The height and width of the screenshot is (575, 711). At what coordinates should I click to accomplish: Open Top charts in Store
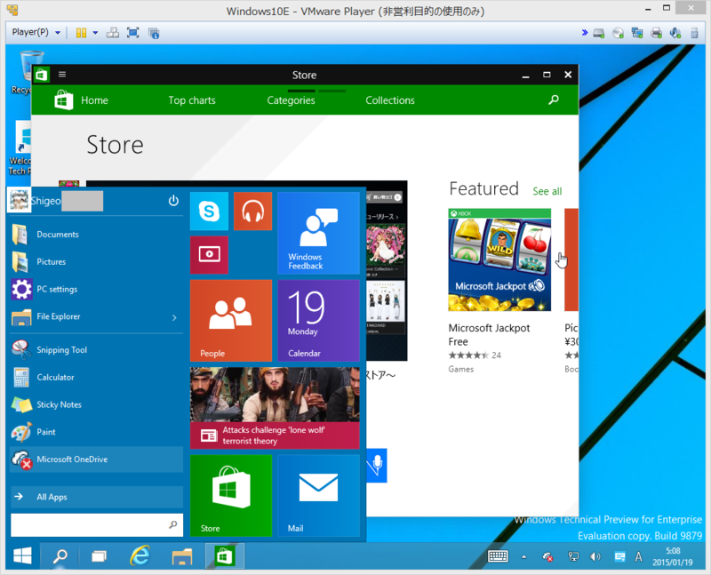click(192, 100)
